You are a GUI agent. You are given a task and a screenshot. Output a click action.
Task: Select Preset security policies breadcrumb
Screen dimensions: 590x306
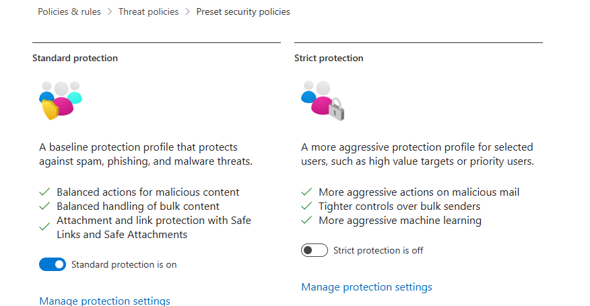pyautogui.click(x=243, y=11)
